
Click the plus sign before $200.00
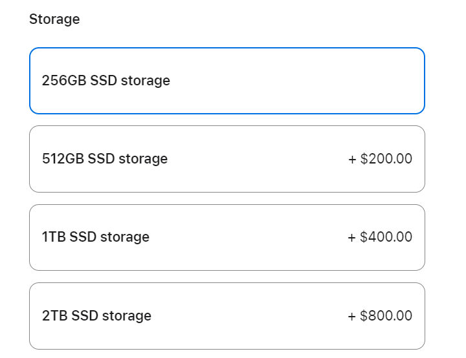click(x=352, y=160)
